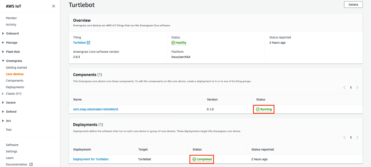Viewport: 371px width, 167px height.
Task: Expand the Fleet Hub section
Action: coord(3,52)
